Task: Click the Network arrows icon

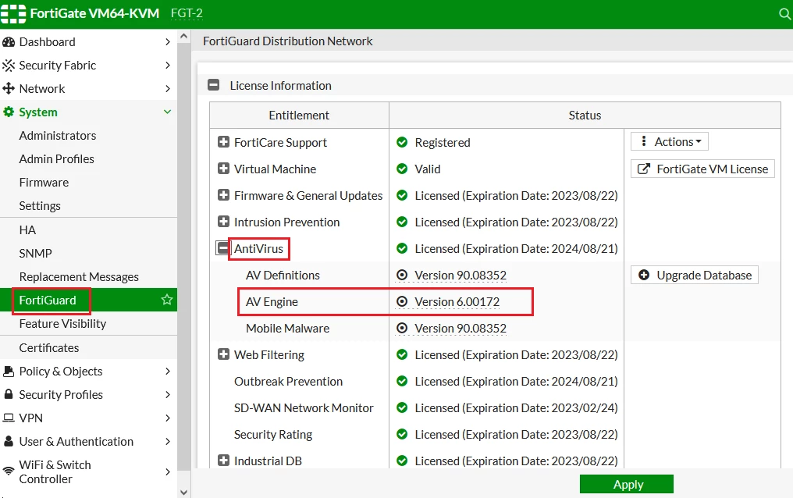Action: pos(9,88)
